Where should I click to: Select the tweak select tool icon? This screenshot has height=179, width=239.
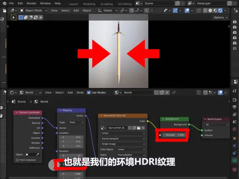point(13,17)
